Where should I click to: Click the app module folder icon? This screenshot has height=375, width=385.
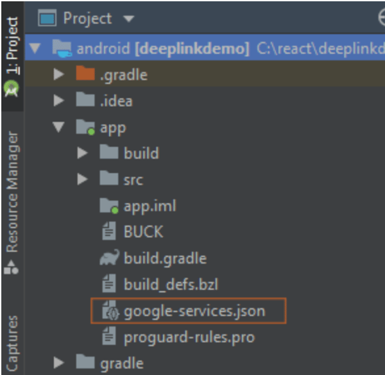pos(86,128)
